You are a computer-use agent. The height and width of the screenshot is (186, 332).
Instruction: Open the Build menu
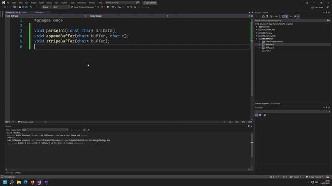tap(41, 3)
